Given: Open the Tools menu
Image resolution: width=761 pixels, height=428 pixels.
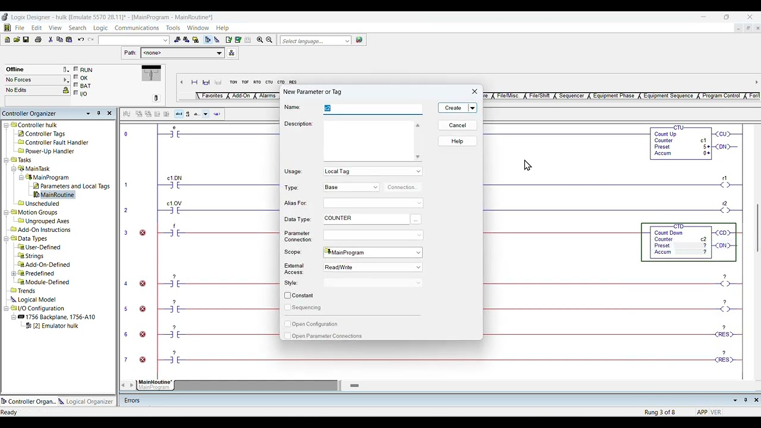Looking at the screenshot, I should [x=173, y=28].
